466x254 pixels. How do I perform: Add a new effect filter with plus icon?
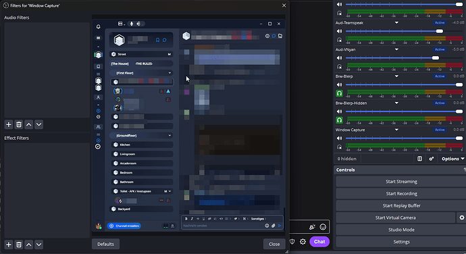coord(9,245)
